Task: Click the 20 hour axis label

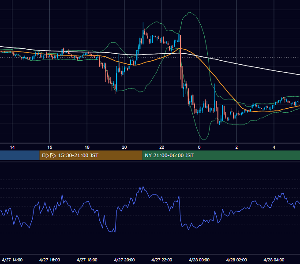Action: pos(124,147)
